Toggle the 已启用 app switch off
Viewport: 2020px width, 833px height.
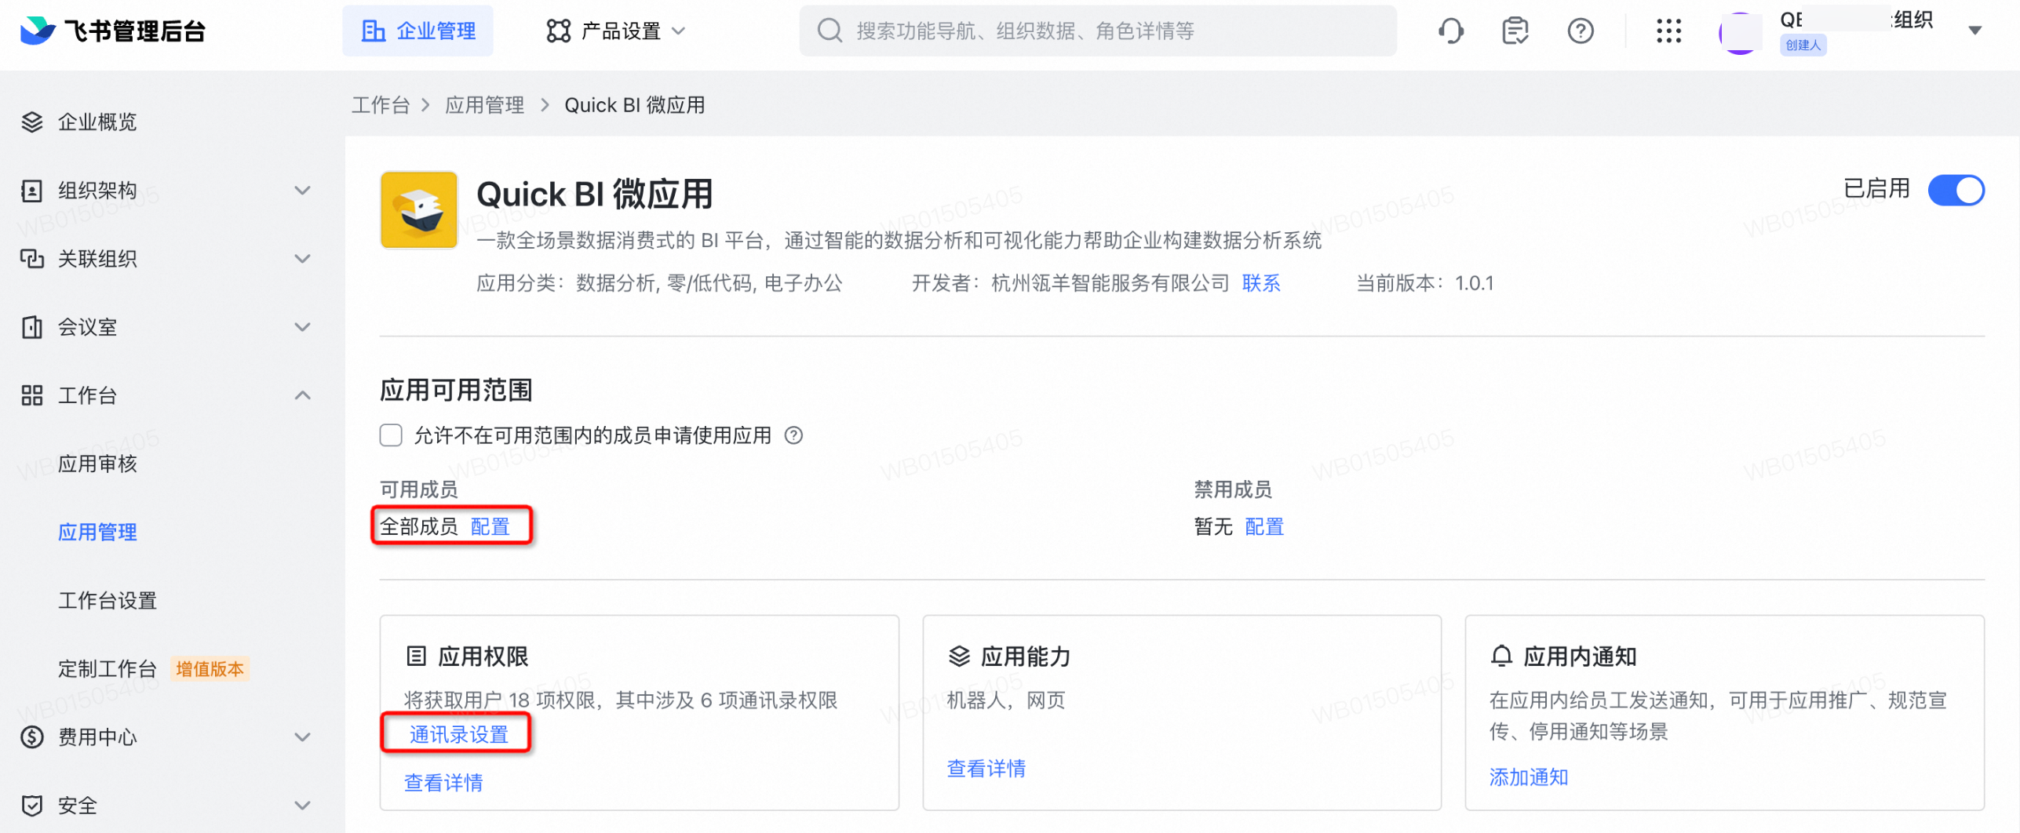click(1956, 191)
